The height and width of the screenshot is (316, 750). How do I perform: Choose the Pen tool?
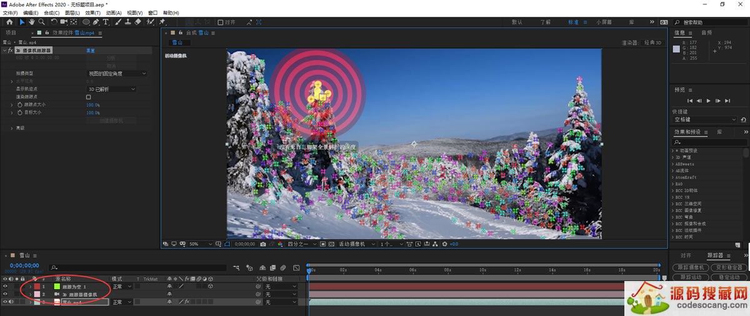pos(96,22)
